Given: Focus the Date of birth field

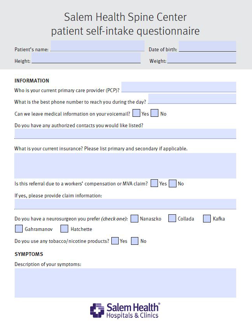Looking at the screenshot, I should point(207,46).
